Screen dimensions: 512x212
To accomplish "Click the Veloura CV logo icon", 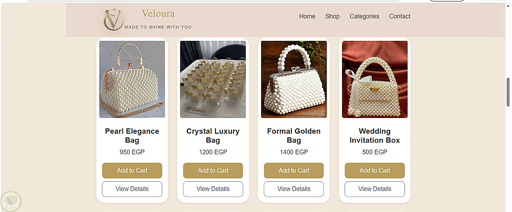I will 112,19.
